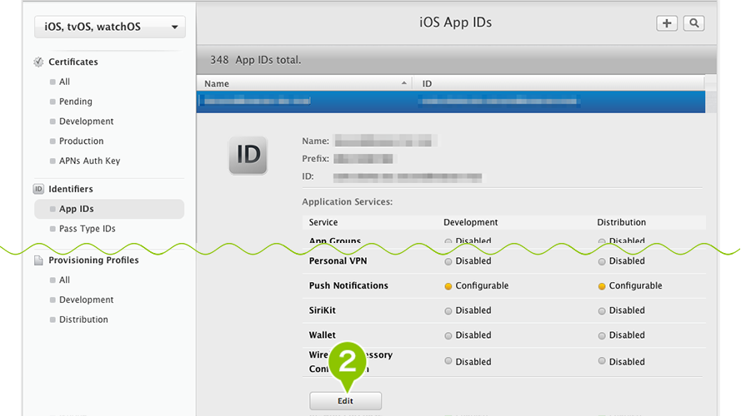Click the Certificates section icon
The image size is (741, 416).
pos(38,62)
